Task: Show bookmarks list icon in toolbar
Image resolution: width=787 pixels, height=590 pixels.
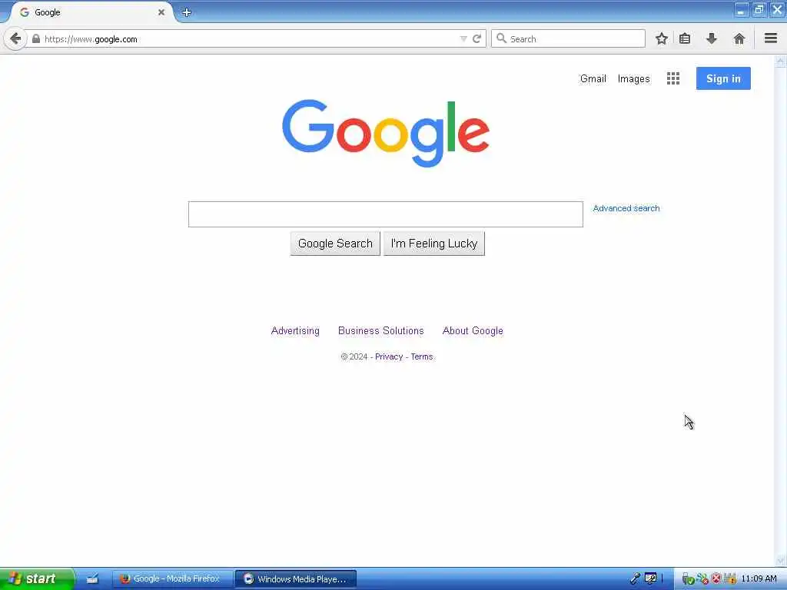Action: [685, 38]
